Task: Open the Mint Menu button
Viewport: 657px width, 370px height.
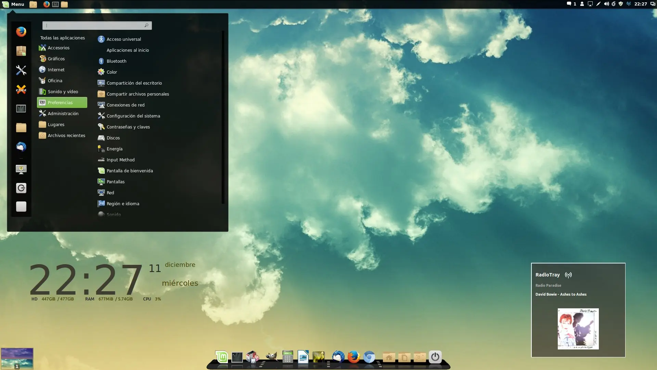Action: click(13, 4)
